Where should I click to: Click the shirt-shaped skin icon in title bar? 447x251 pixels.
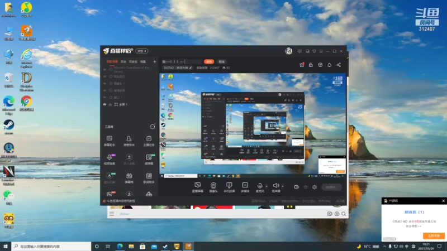click(314, 51)
